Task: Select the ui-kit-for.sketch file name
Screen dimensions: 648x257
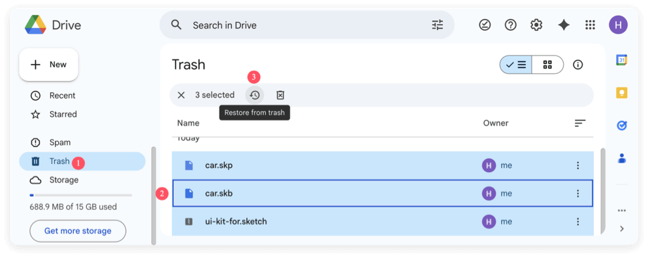Action: (236, 222)
